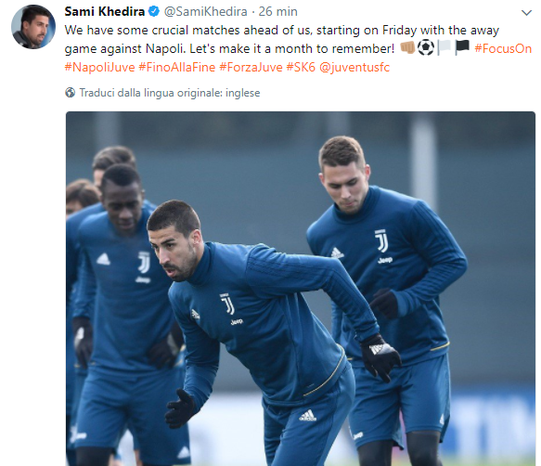
Task: Click the @SamiKhedira handle
Action: 206,11
